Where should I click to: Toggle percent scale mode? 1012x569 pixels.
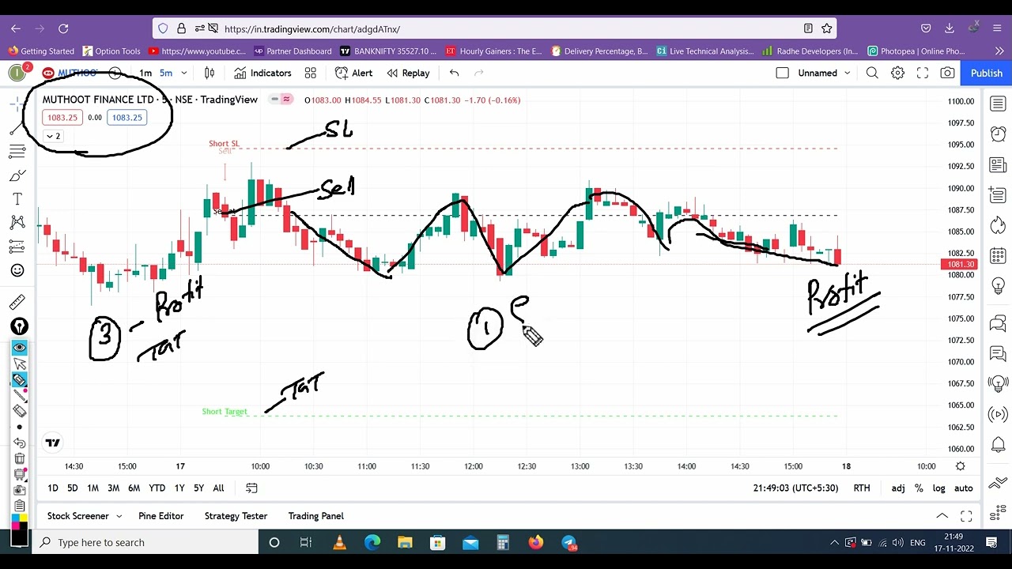tap(919, 488)
